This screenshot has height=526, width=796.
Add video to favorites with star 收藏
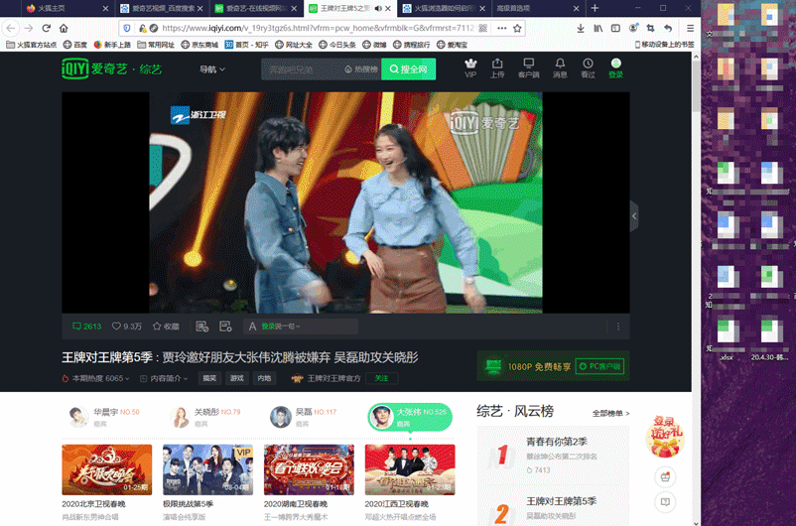pyautogui.click(x=166, y=327)
